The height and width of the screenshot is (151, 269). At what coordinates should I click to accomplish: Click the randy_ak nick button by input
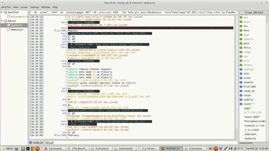[x=38, y=143]
